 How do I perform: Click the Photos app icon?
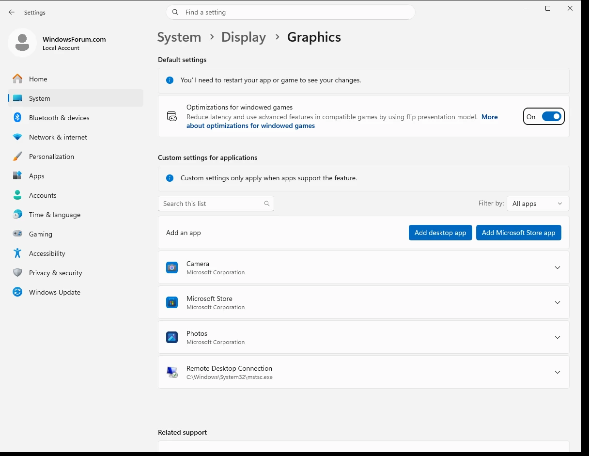click(172, 337)
